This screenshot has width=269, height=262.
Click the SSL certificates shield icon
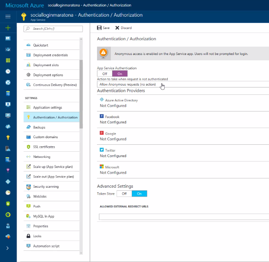point(29,147)
